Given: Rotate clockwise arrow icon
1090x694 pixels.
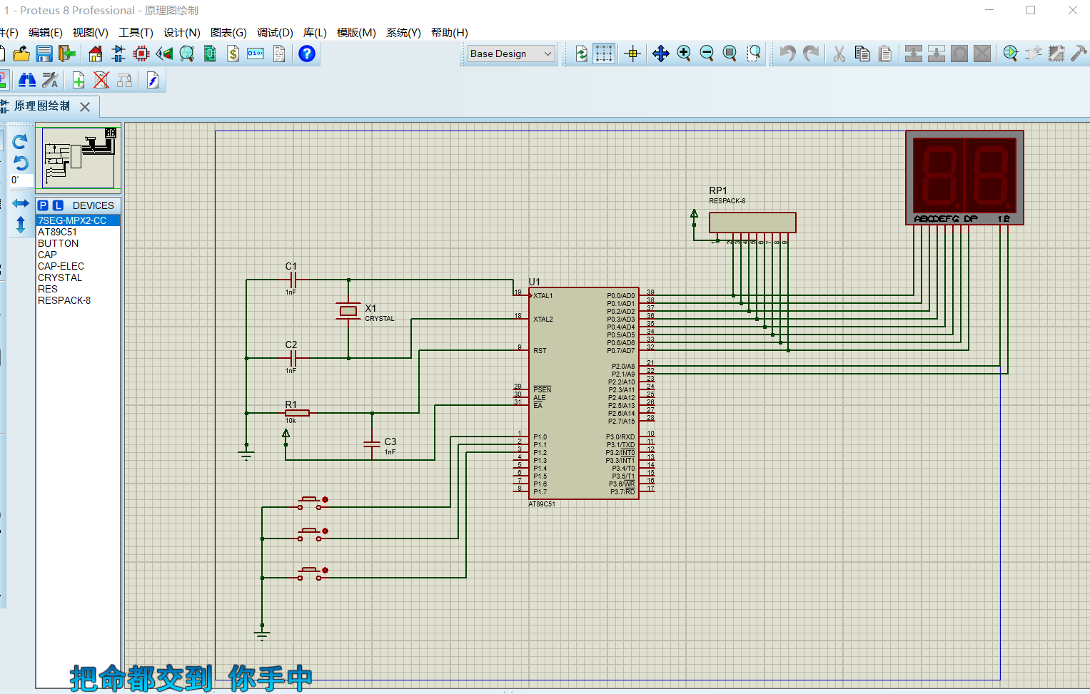Looking at the screenshot, I should pyautogui.click(x=20, y=141).
